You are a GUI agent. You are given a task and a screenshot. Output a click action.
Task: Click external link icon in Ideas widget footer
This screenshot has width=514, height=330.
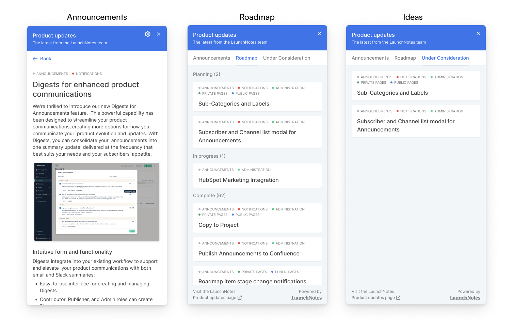[398, 298]
